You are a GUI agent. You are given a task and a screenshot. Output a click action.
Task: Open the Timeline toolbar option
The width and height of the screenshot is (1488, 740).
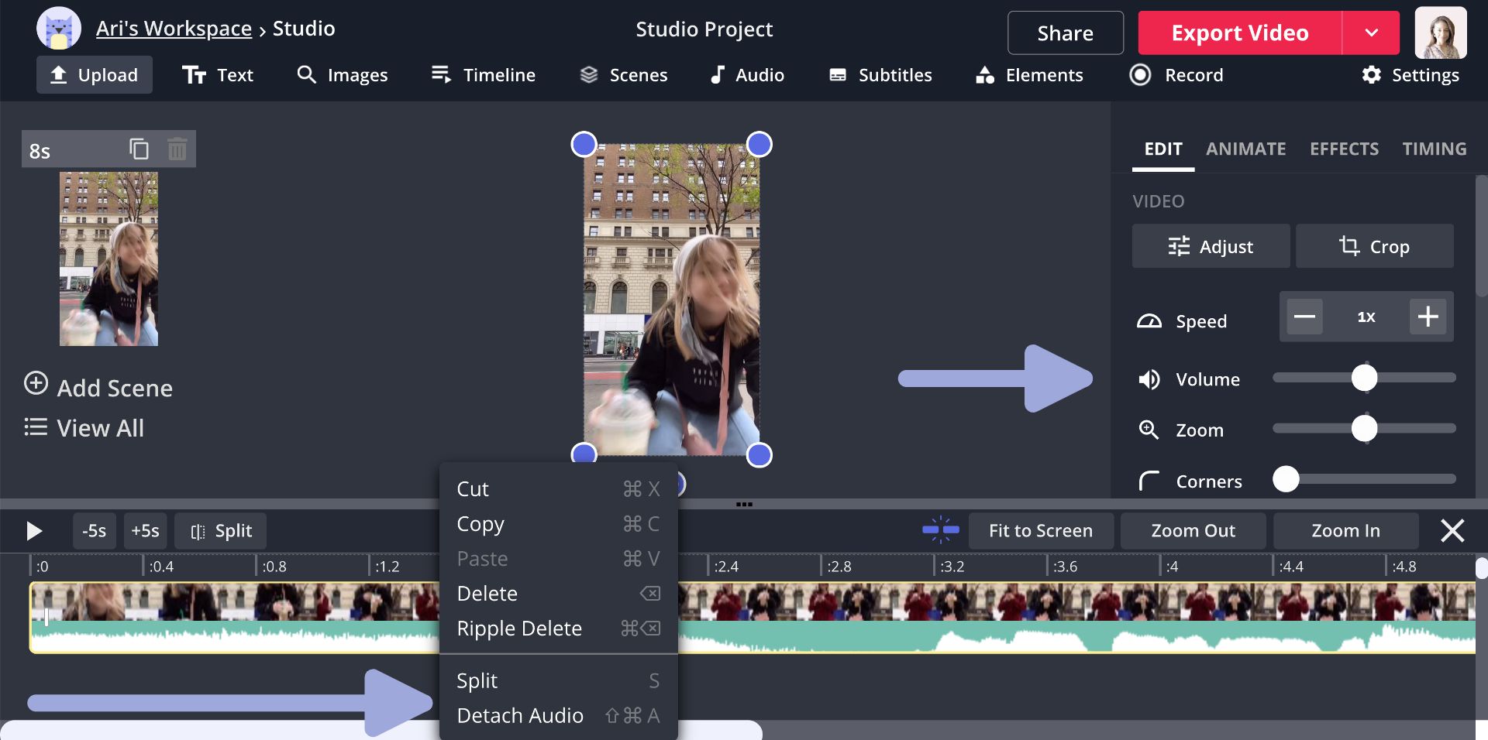click(484, 75)
